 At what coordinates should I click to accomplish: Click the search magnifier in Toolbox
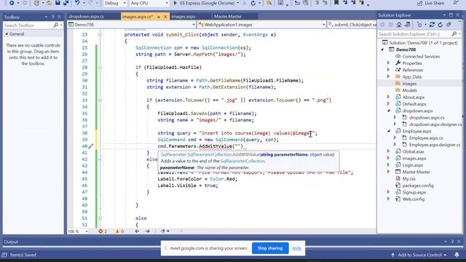[x=56, y=25]
